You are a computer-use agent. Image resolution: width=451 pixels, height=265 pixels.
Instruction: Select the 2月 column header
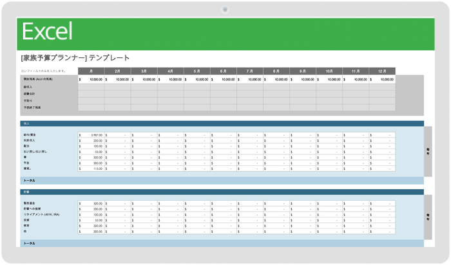coord(118,71)
